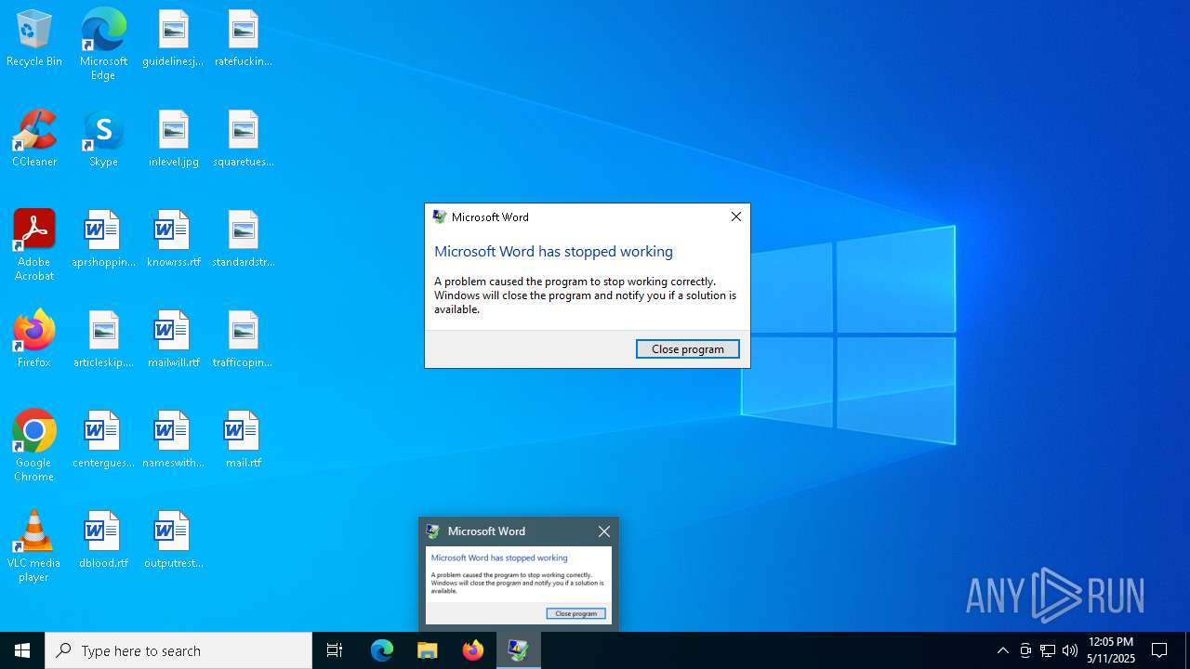Open the Action Center notifications icon
1190x669 pixels.
(x=1159, y=650)
